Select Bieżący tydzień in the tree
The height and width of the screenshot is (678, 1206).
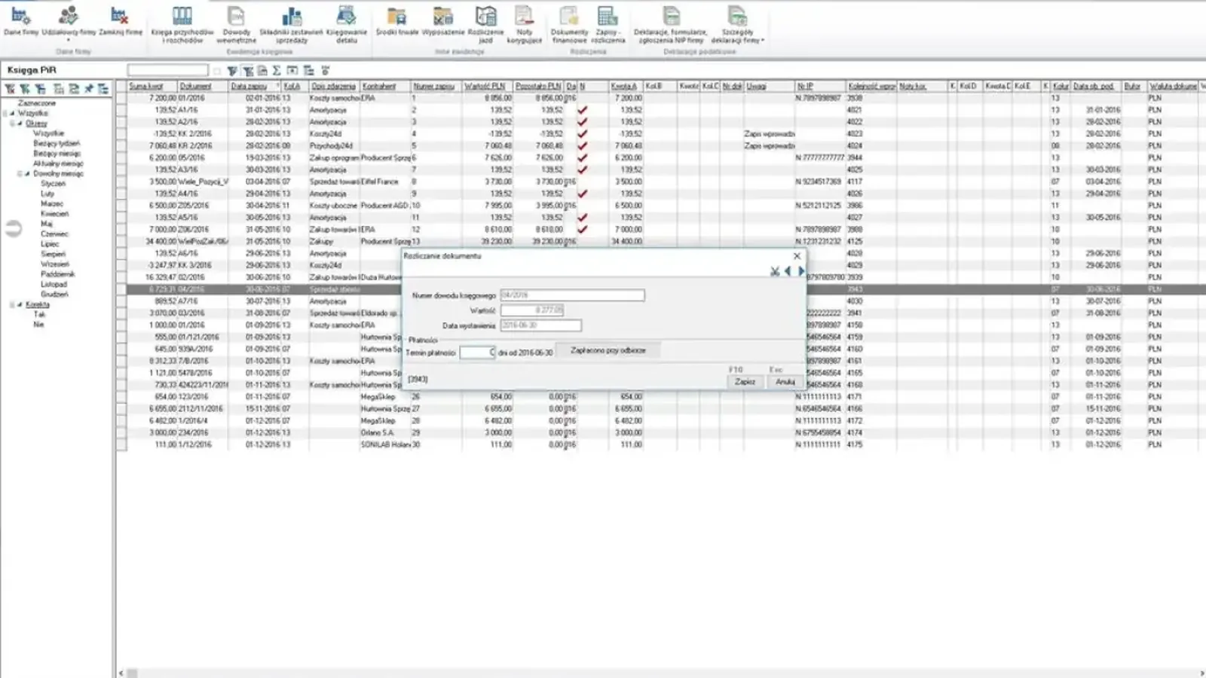point(57,143)
